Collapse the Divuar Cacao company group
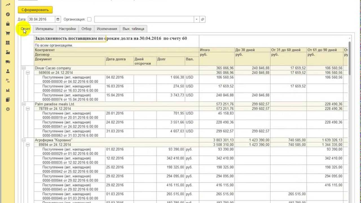361x203 pixels. (24, 68)
